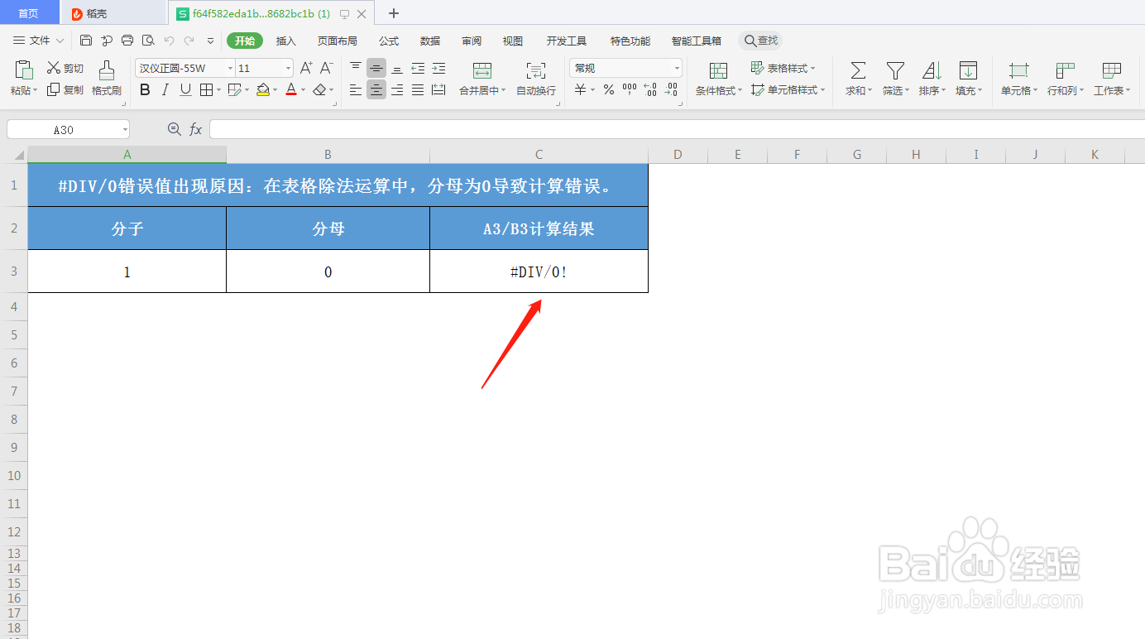Expand the Name Box dropdown A30
The image size is (1145, 639).
pyautogui.click(x=124, y=129)
